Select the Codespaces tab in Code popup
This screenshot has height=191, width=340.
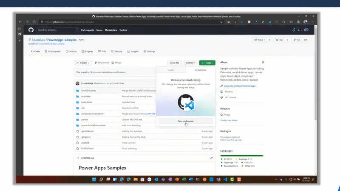point(200,70)
